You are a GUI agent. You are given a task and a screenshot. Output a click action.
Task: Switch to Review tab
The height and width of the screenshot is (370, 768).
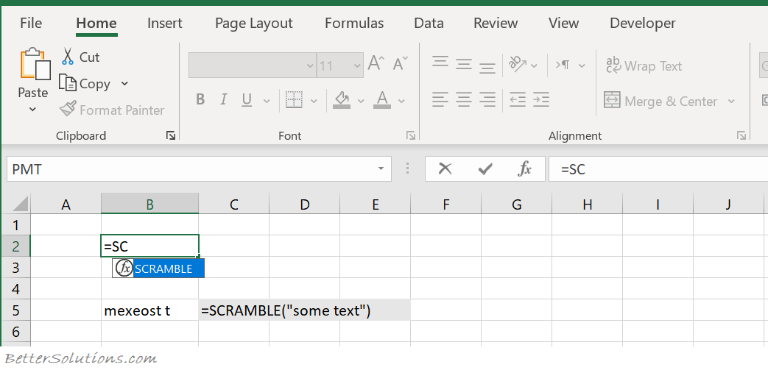click(x=496, y=23)
